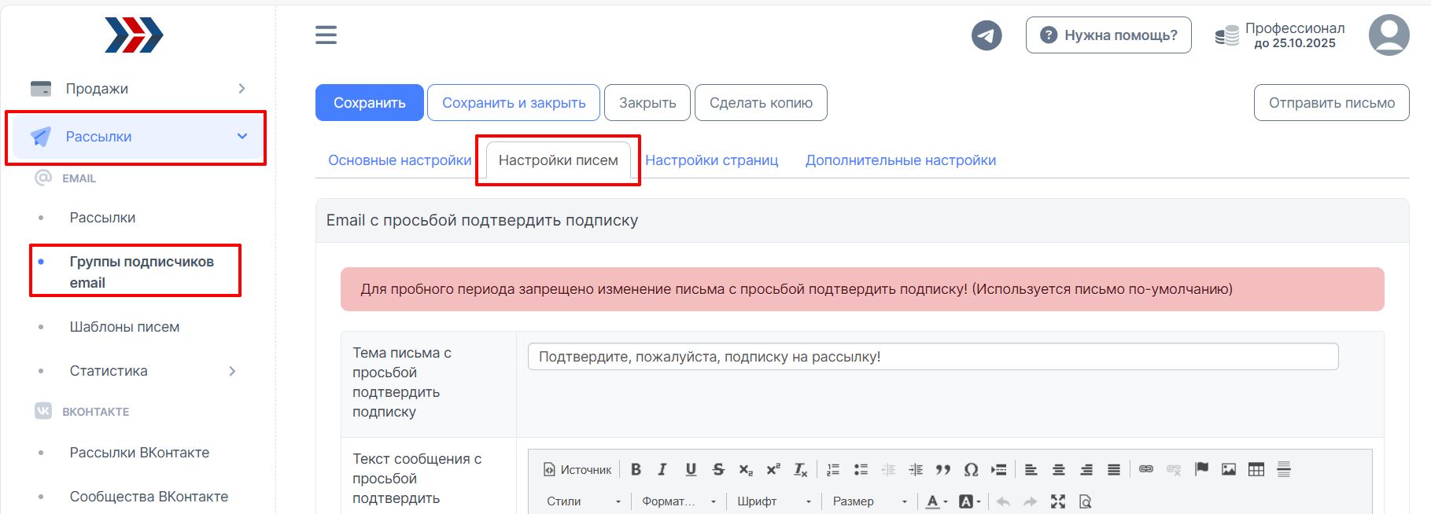This screenshot has width=1431, height=514.
Task: Select the Настройки писем tab
Action: [559, 160]
